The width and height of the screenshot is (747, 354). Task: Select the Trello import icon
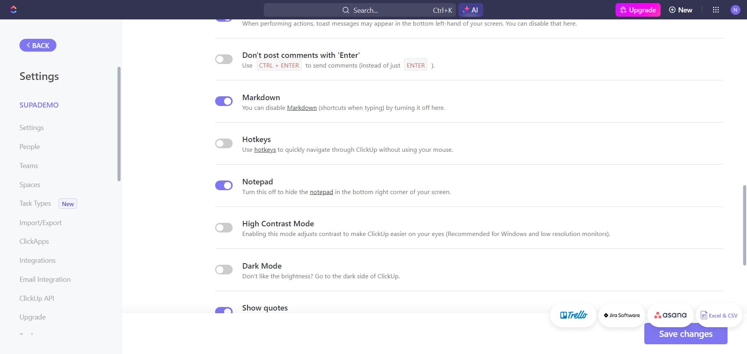[573, 315]
